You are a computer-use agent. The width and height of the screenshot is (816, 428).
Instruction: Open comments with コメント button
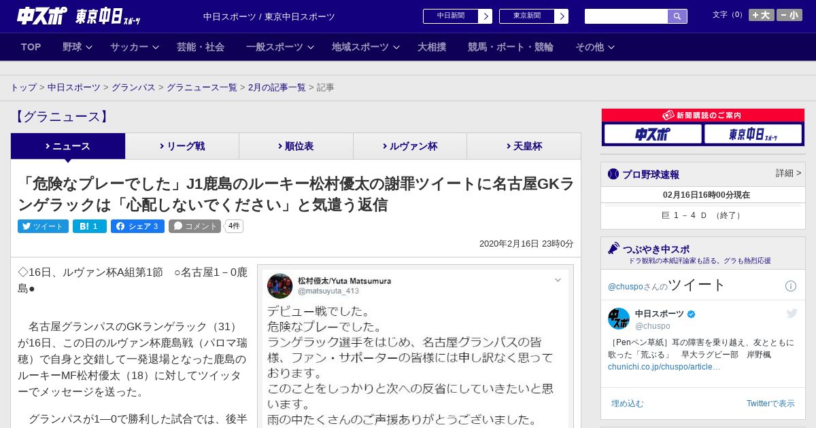194,226
